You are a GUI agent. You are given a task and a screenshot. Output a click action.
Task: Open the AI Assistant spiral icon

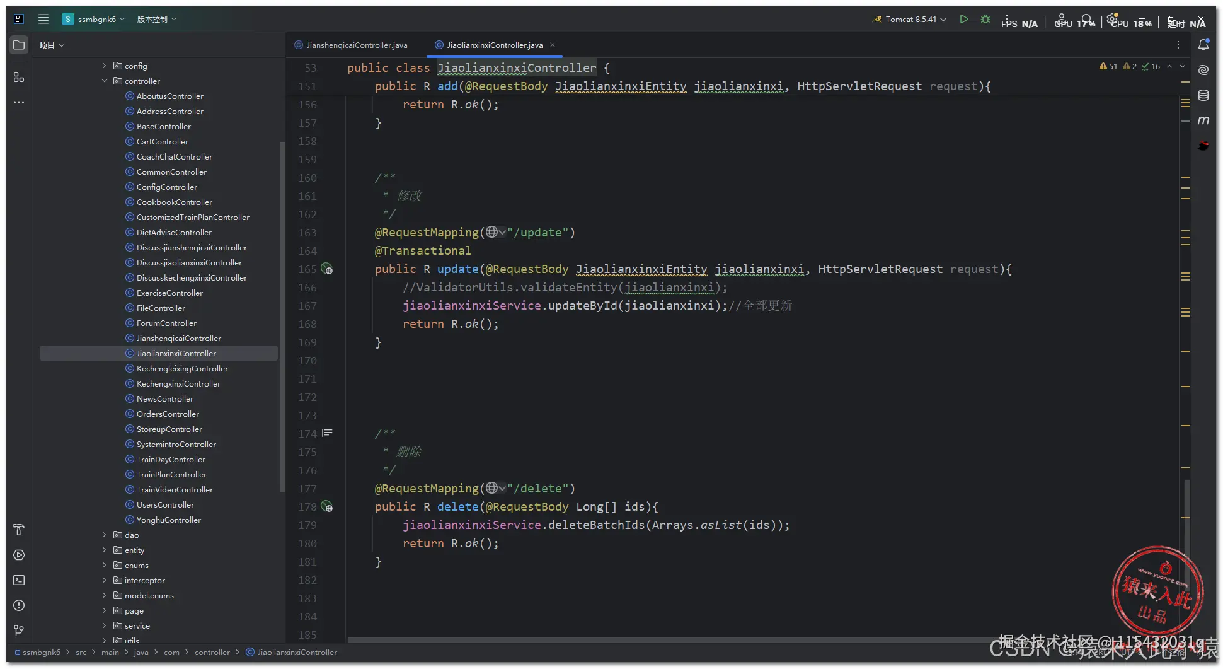click(1203, 70)
